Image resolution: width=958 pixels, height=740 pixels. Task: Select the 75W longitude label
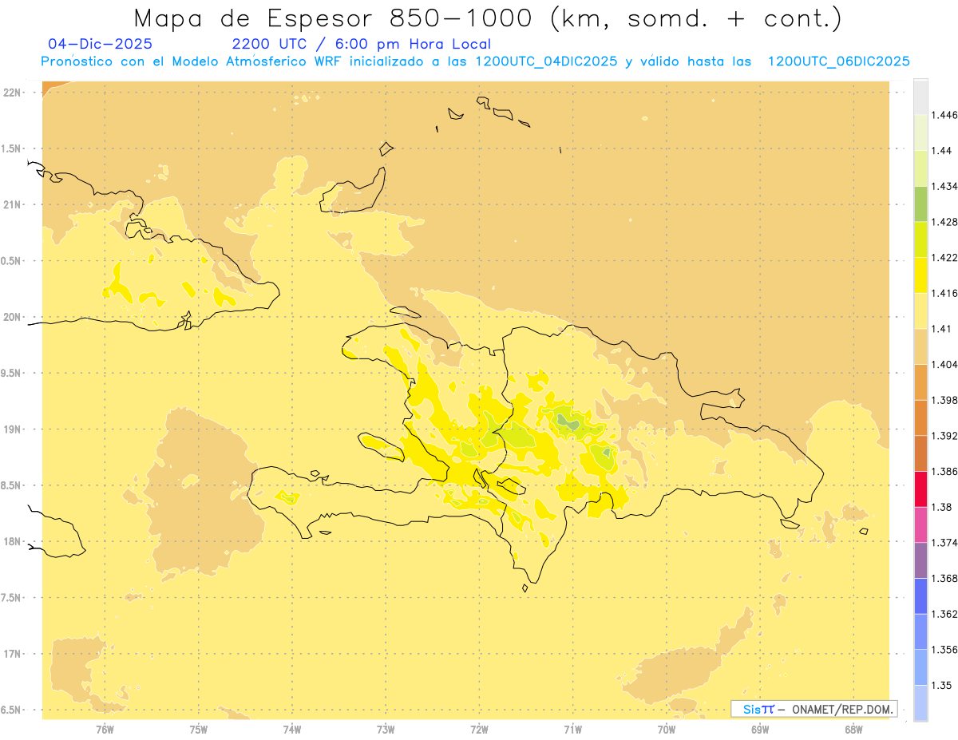[199, 729]
